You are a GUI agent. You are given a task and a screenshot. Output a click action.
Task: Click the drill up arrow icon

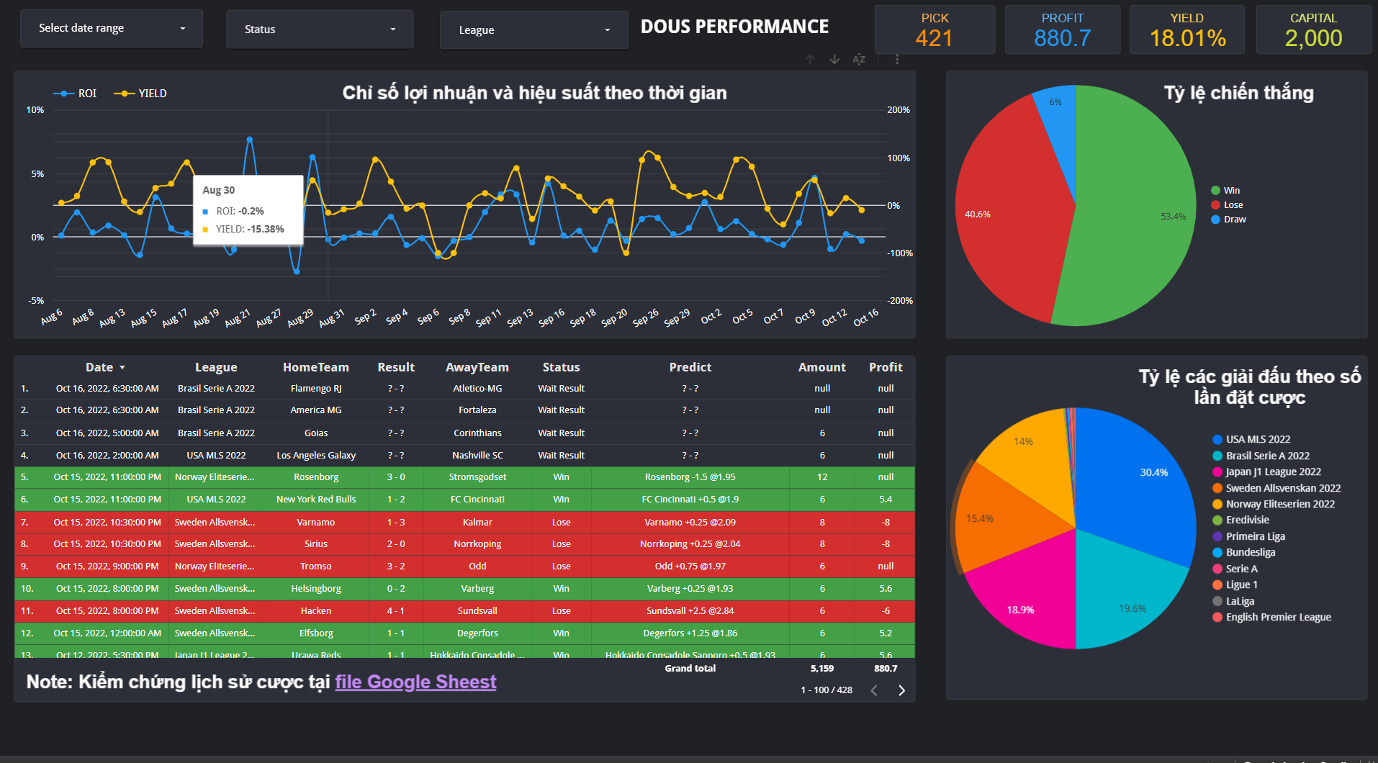pos(810,59)
